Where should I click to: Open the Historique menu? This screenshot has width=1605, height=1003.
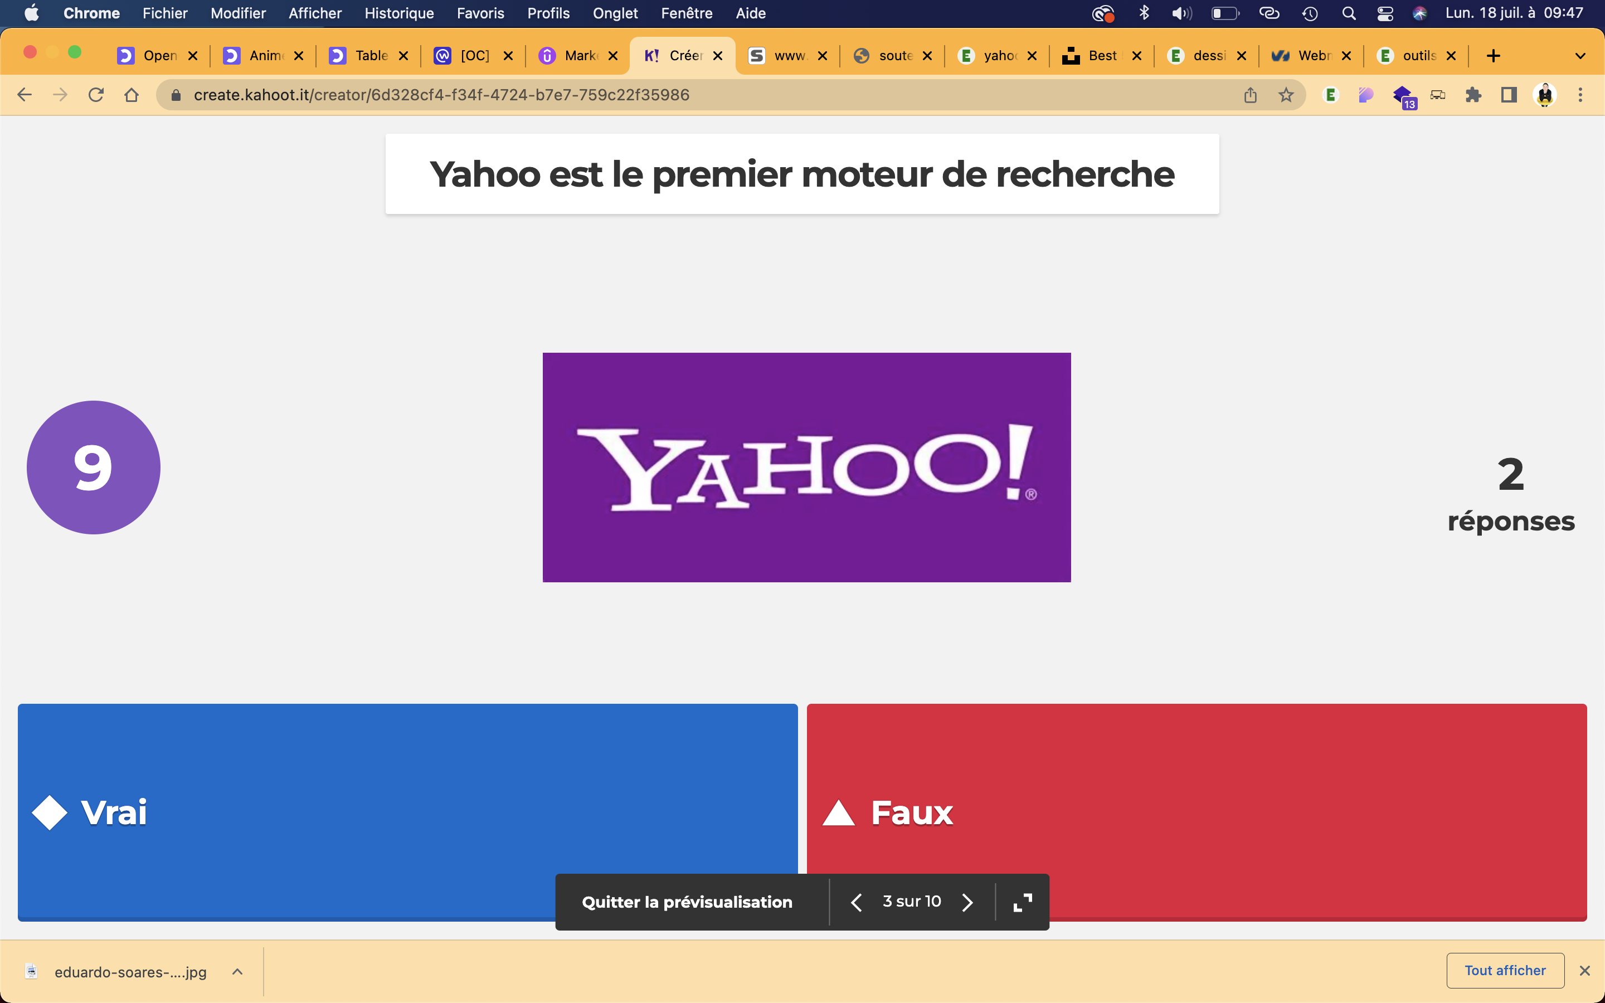point(398,13)
